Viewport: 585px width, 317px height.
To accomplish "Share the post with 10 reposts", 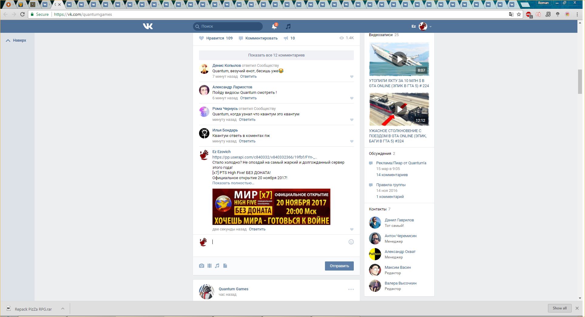I will click(x=289, y=38).
